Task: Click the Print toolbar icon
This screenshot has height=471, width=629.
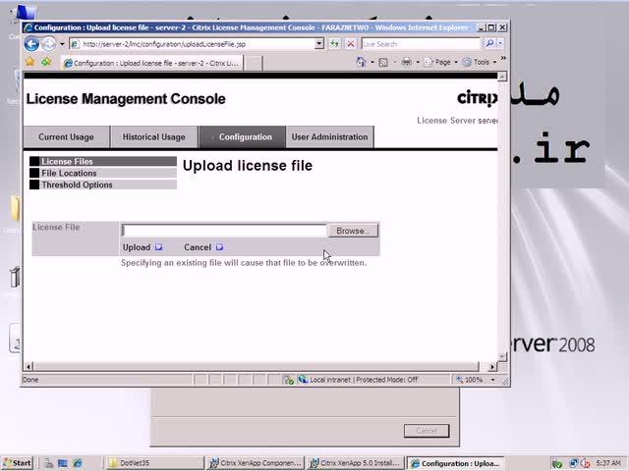Action: point(406,62)
